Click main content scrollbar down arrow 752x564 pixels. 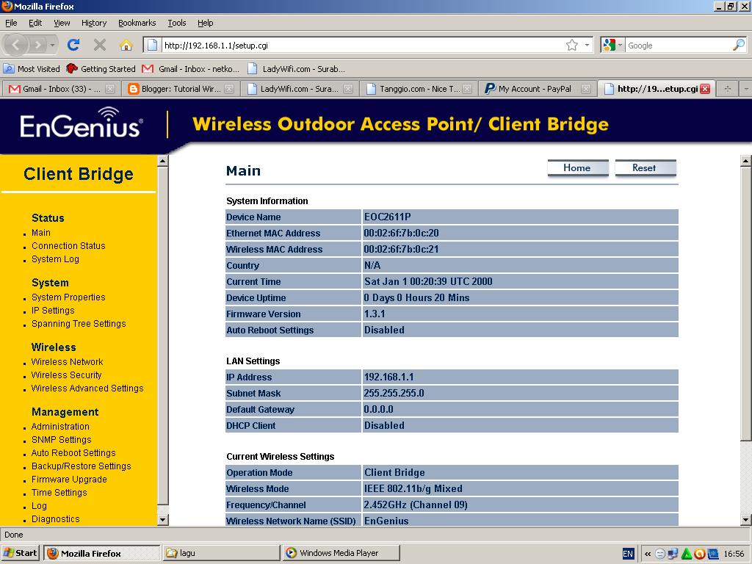(x=746, y=519)
